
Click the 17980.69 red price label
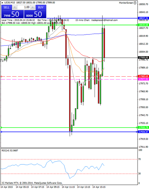[x=143, y=76]
